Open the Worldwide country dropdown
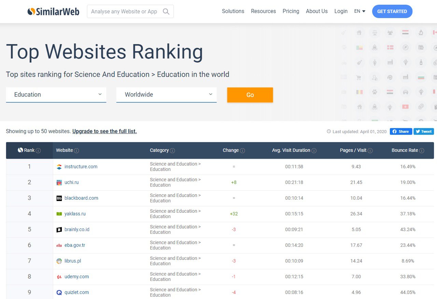 click(166, 95)
